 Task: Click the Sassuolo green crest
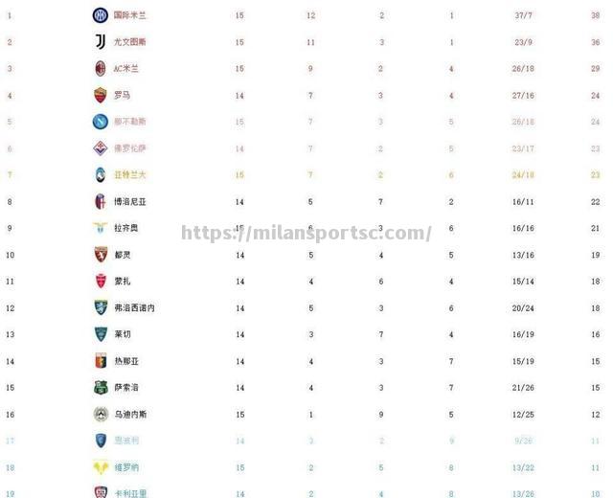point(101,387)
